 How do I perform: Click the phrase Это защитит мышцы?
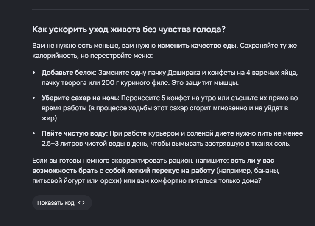pos(205,83)
